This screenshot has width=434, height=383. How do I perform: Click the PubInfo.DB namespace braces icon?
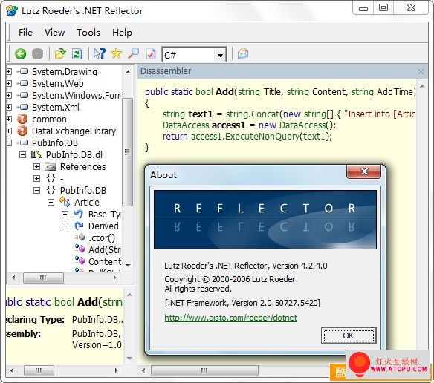(x=51, y=190)
